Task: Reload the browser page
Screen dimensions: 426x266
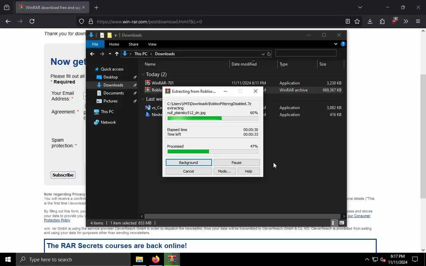Action: coord(32,21)
